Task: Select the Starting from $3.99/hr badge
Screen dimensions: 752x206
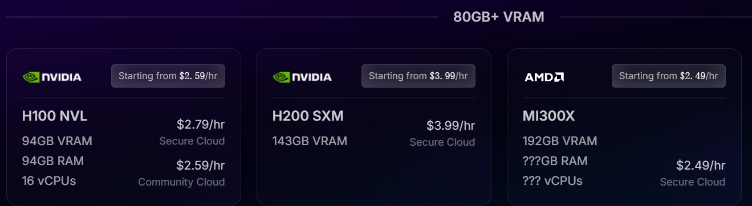Action: [418, 76]
